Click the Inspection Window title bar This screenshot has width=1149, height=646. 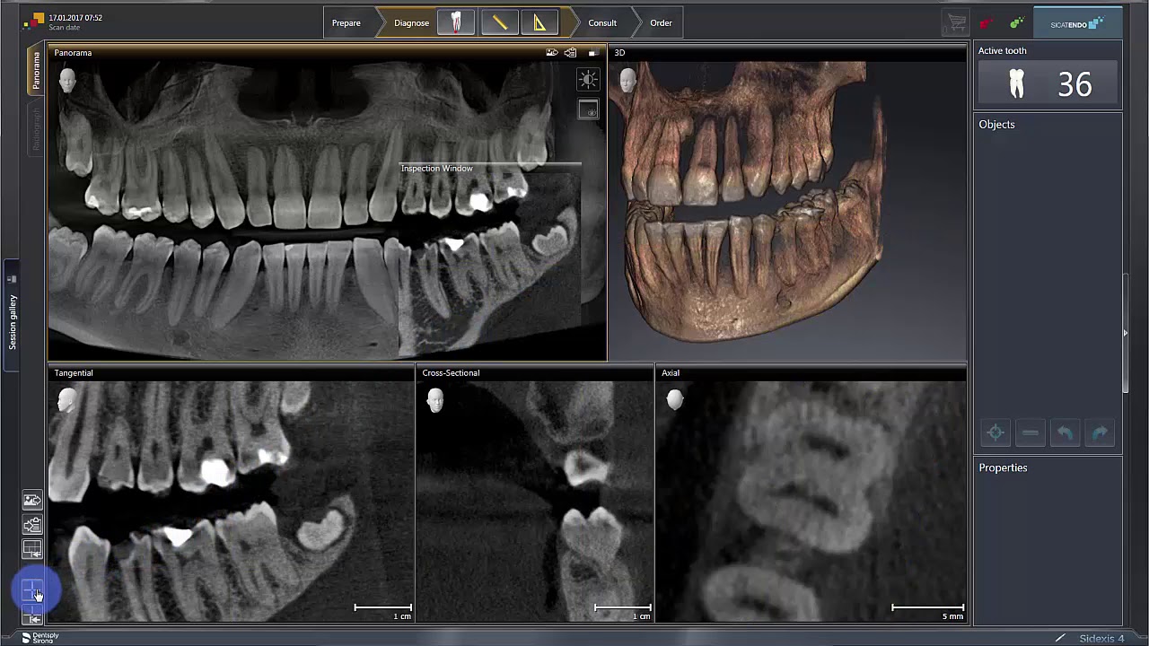[490, 169]
